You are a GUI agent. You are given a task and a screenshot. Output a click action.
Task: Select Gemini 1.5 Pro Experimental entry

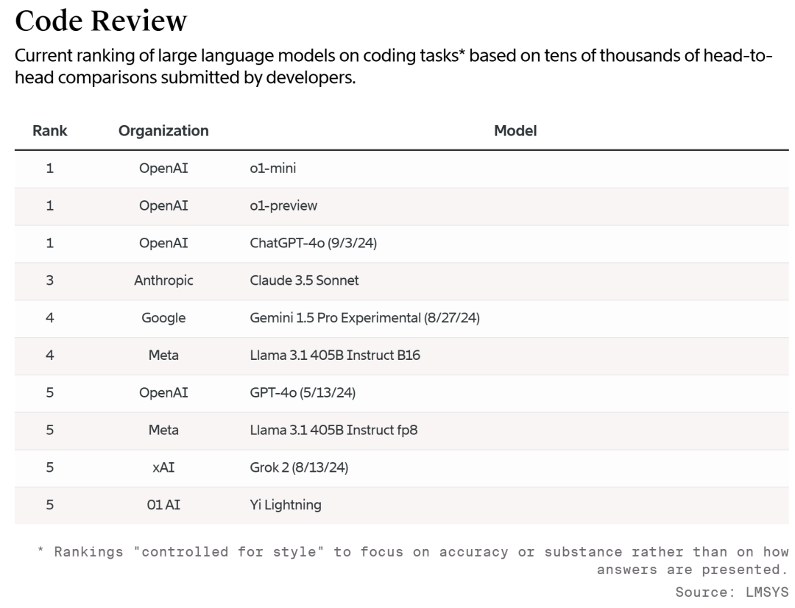point(365,318)
